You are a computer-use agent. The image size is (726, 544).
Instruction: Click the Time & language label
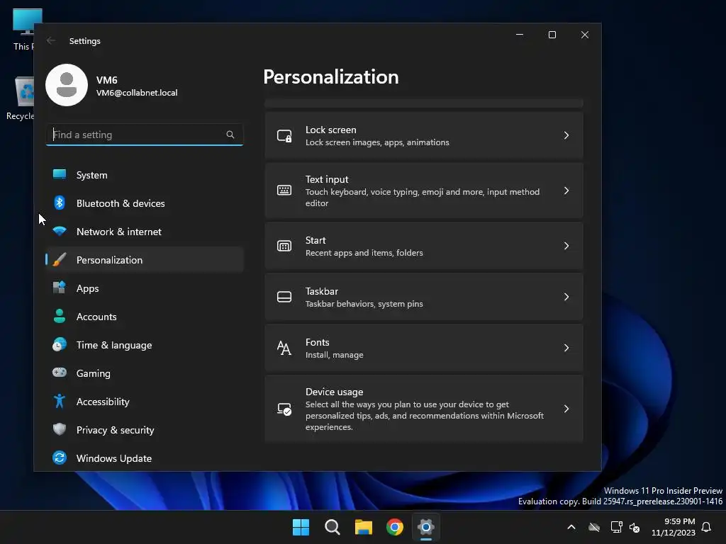tap(114, 345)
